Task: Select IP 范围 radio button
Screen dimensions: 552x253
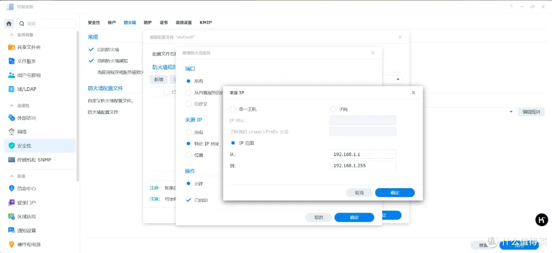Action: (x=233, y=143)
